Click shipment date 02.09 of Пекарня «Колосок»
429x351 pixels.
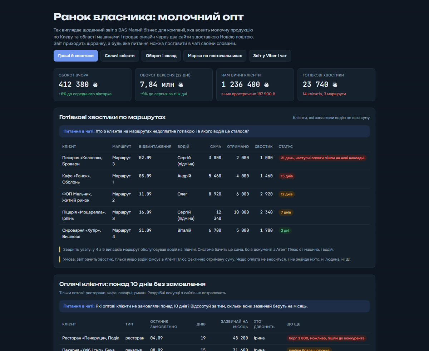tap(145, 158)
